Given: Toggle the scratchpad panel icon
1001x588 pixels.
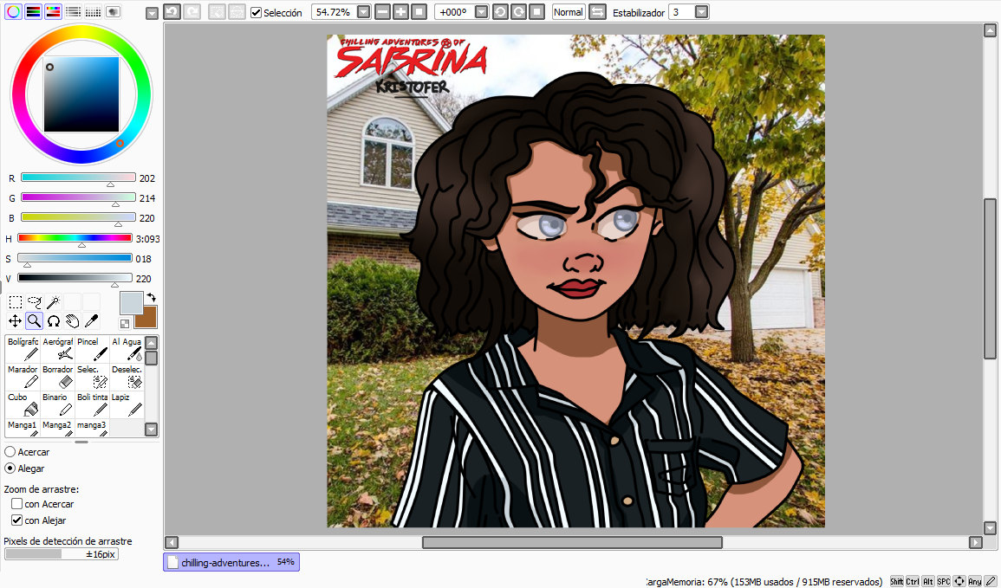Looking at the screenshot, I should (113, 11).
